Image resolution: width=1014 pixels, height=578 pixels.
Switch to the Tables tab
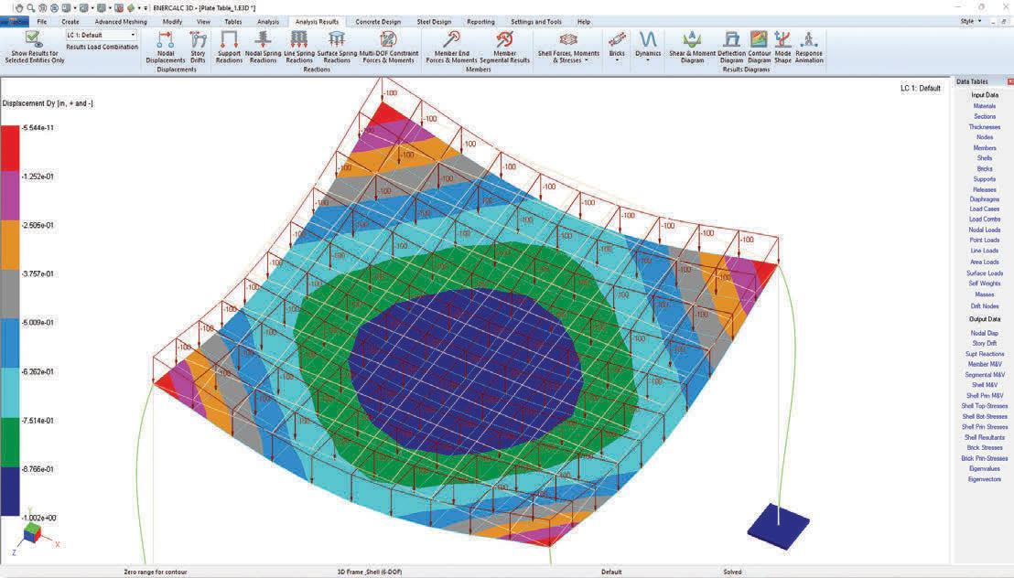coord(232,22)
